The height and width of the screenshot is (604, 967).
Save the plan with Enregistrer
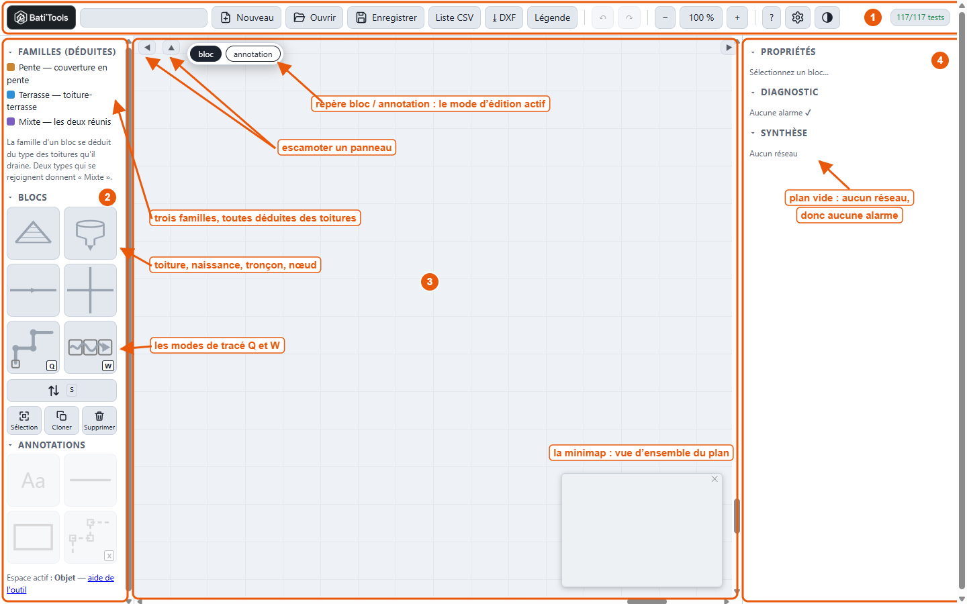coord(386,17)
